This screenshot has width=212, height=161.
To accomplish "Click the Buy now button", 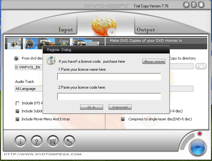I will (154, 61).
